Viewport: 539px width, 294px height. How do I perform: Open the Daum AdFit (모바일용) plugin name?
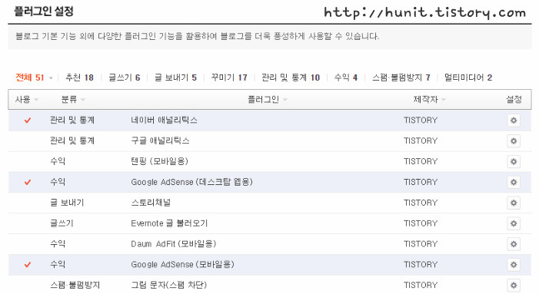[x=174, y=243]
